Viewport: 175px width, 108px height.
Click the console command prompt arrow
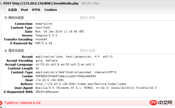point(6,107)
